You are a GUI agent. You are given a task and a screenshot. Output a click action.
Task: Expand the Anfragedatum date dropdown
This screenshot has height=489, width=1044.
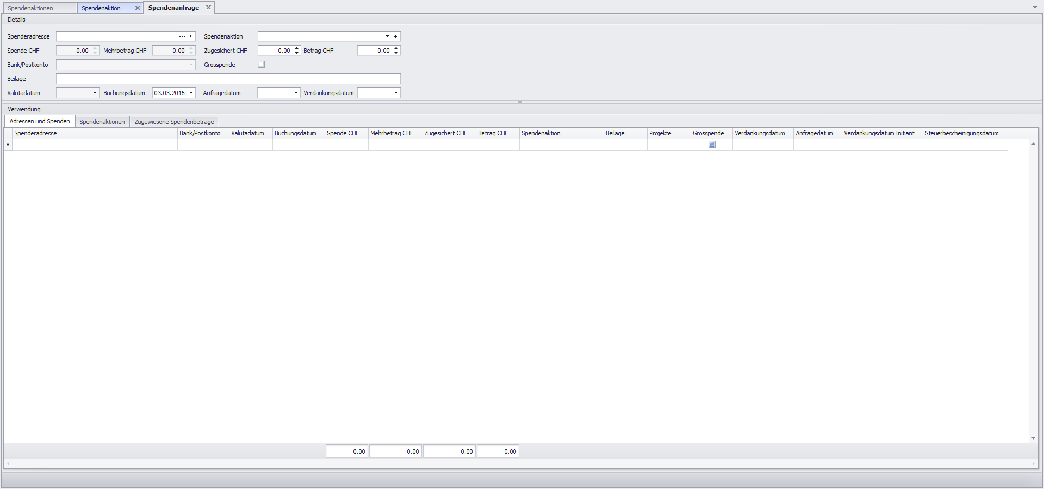tap(296, 93)
